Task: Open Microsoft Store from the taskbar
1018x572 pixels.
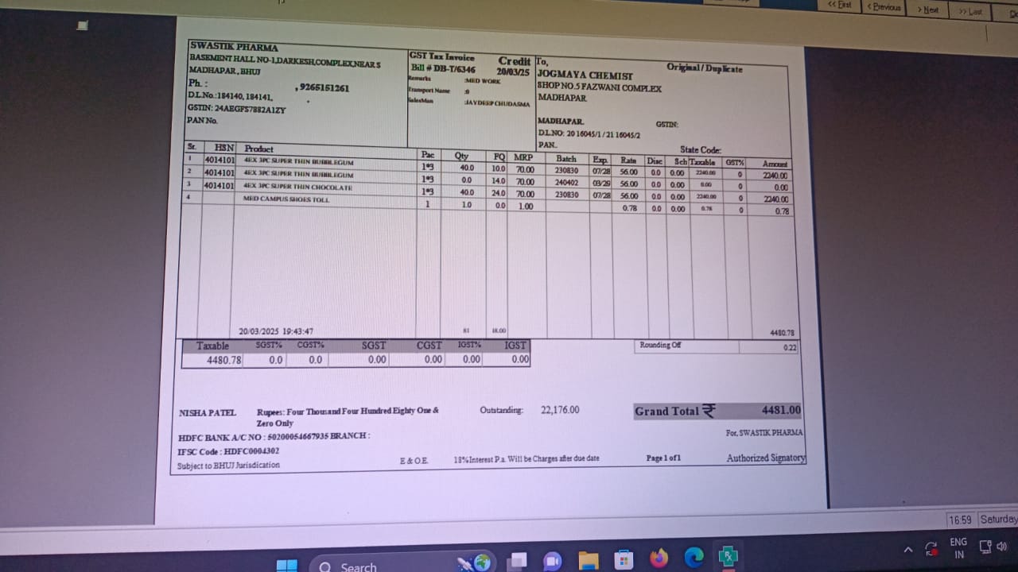Action: point(624,559)
